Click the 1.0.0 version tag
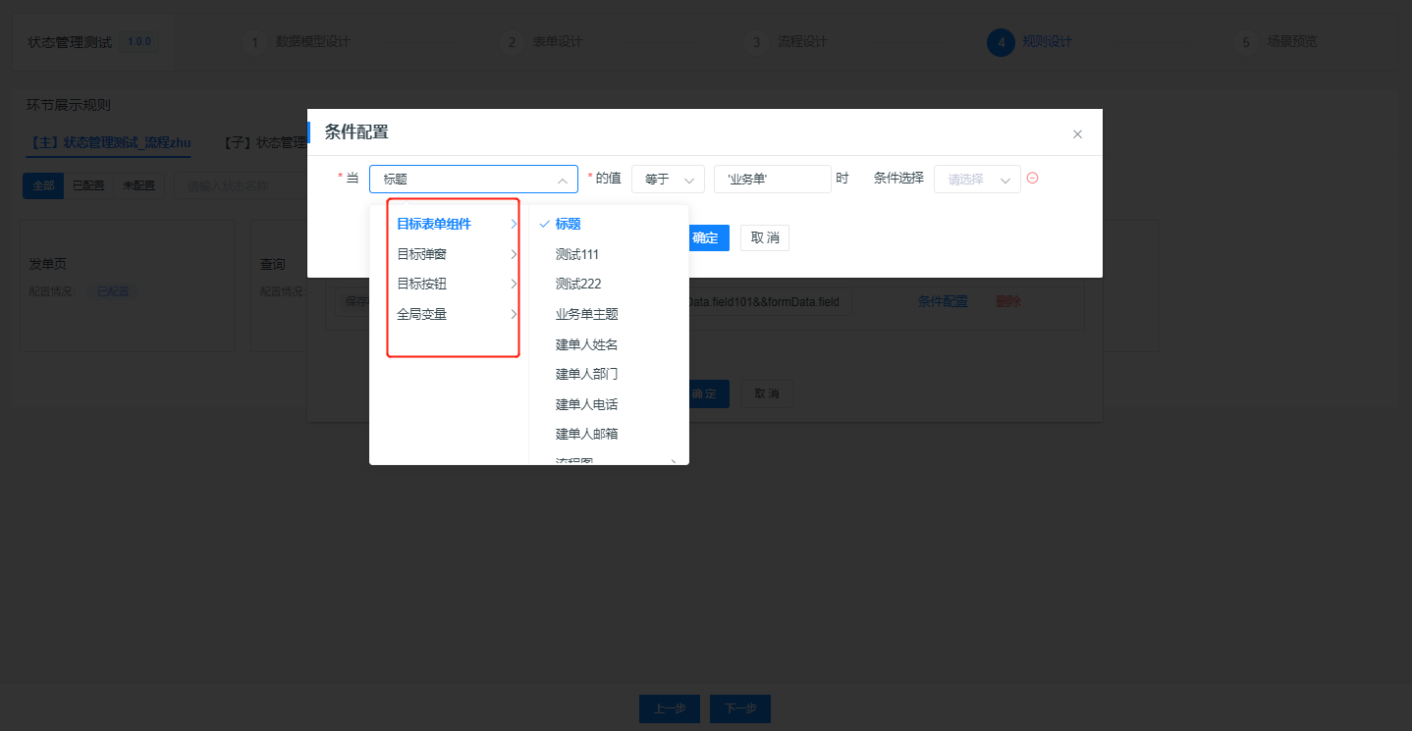Screen dimensions: 1412x731 pyautogui.click(x=139, y=42)
